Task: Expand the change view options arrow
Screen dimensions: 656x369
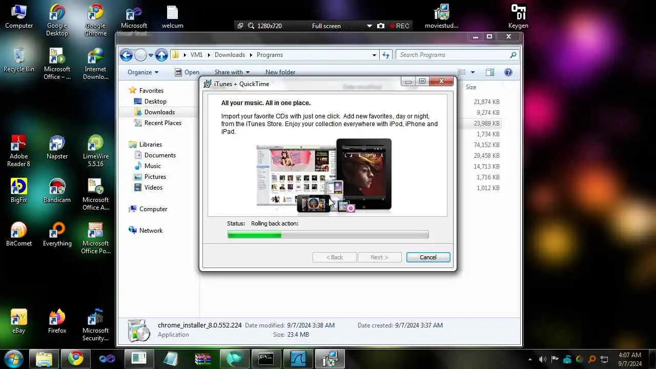Action: tap(473, 72)
